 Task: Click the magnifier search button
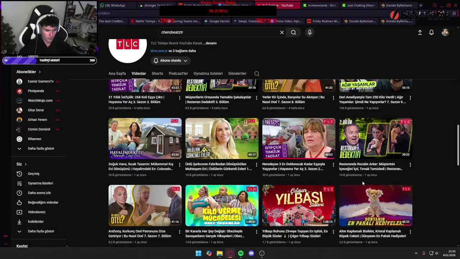click(x=294, y=32)
